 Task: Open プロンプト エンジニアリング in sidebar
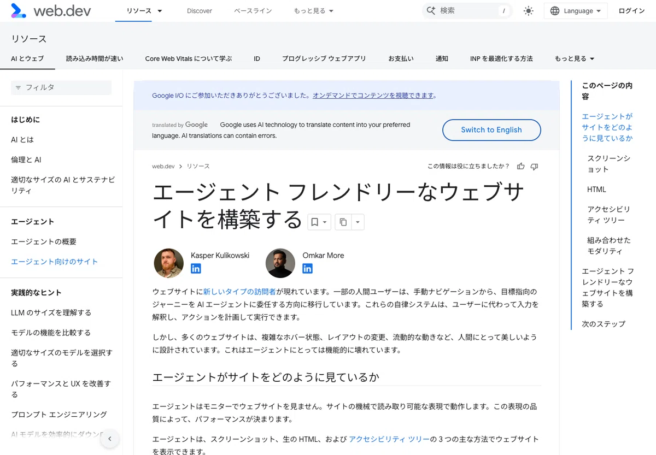tap(59, 415)
